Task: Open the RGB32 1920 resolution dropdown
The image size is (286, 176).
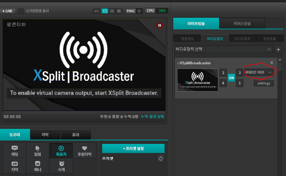Action: click(259, 72)
